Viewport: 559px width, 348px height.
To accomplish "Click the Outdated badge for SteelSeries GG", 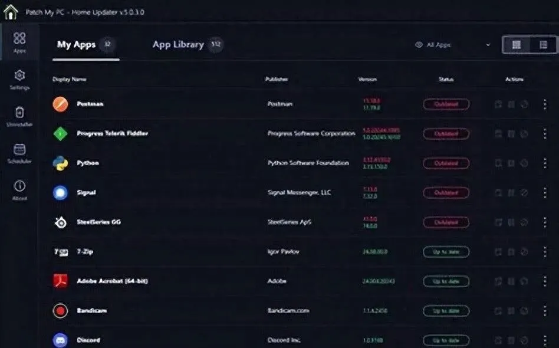I will [x=446, y=222].
